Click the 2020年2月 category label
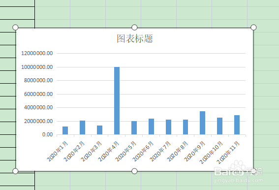The width and height of the screenshot is (279, 190). click(x=74, y=151)
